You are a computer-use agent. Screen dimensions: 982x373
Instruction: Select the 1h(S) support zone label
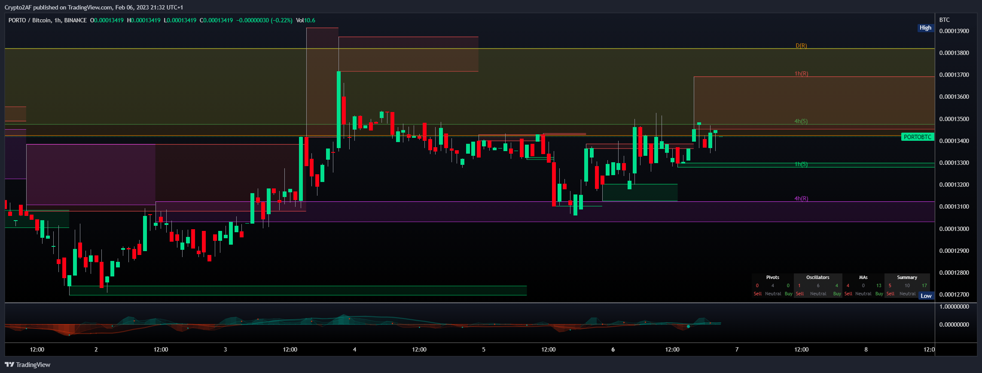(801, 164)
